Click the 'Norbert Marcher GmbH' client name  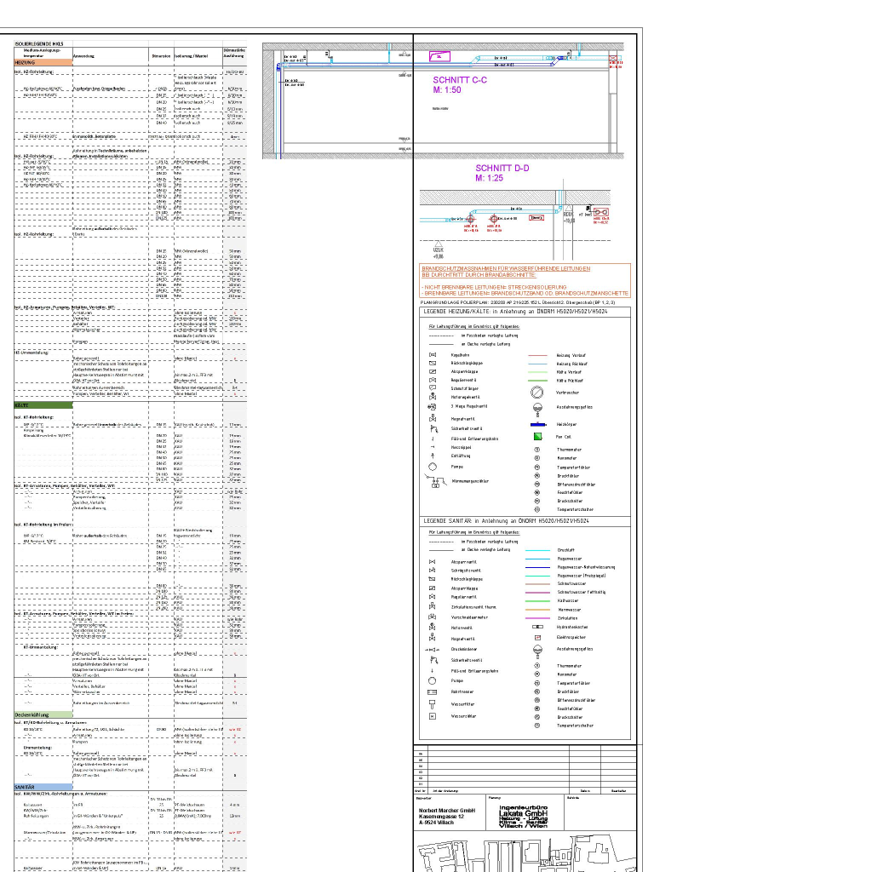coord(446,811)
